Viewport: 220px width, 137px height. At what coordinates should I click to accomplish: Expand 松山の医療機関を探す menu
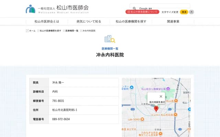click(131, 21)
